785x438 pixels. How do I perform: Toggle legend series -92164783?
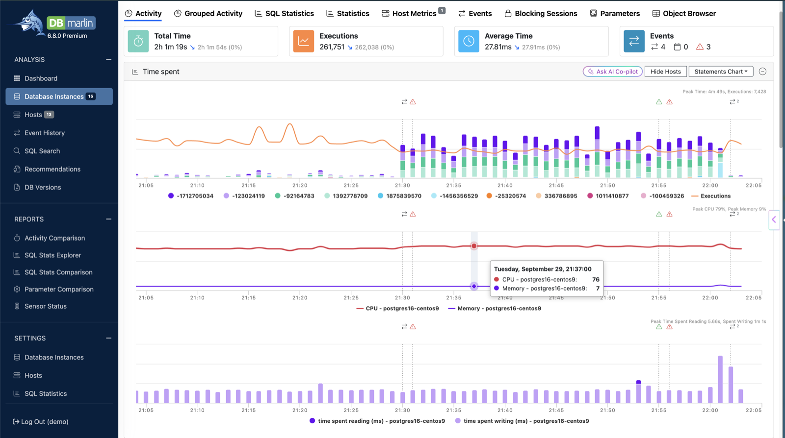click(x=294, y=196)
